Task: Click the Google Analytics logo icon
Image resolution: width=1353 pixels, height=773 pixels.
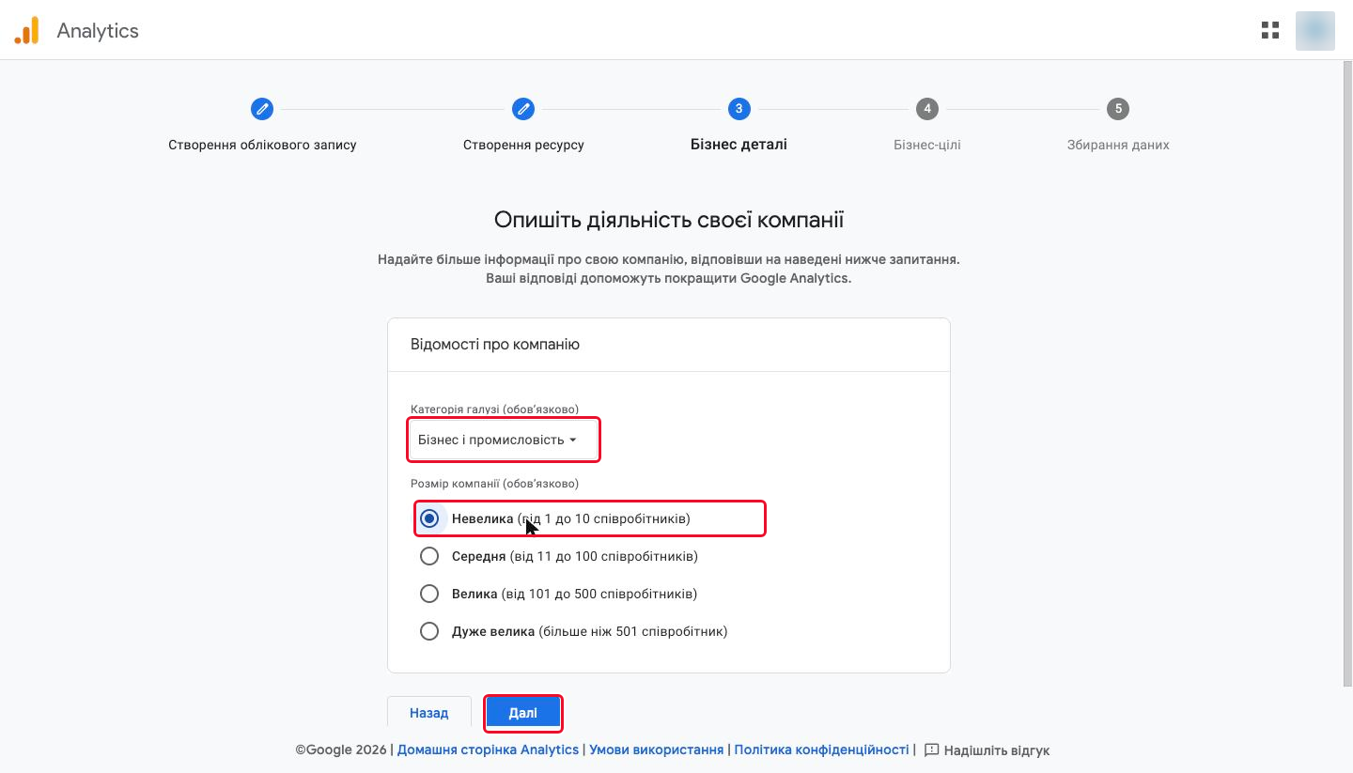Action: coord(26,30)
